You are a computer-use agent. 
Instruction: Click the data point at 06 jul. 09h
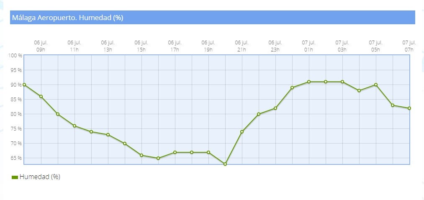click(x=41, y=97)
